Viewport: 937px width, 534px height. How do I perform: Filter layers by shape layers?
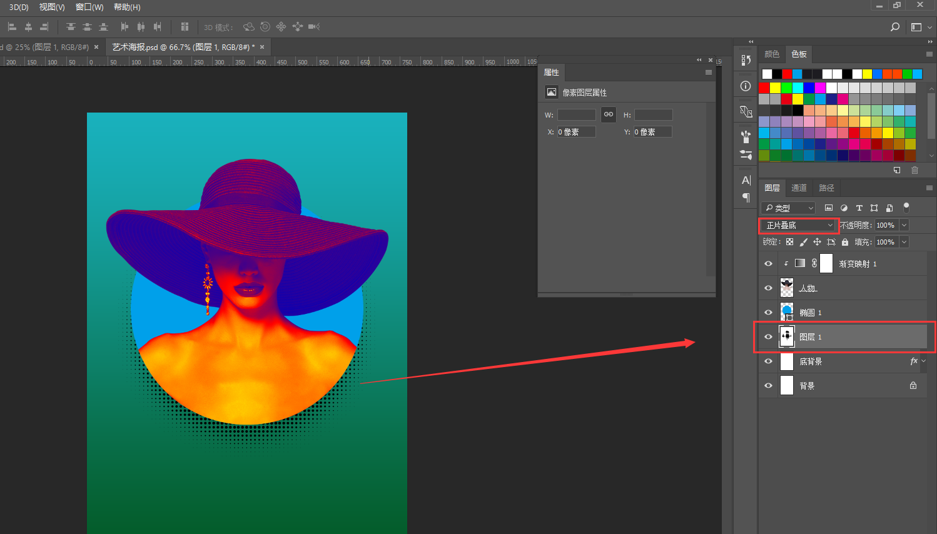tap(874, 208)
